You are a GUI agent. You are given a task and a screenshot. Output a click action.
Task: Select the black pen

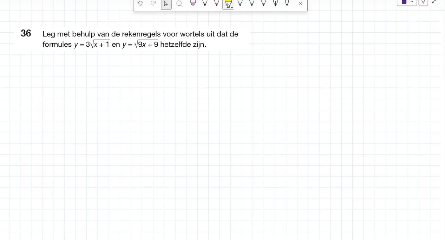(205, 3)
